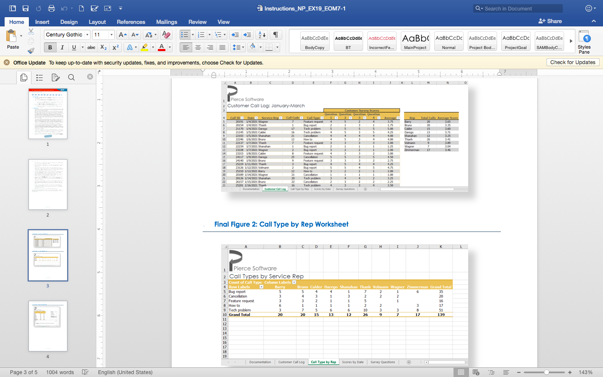603x377 pixels.
Task: Expand the Paste options arrow
Action: click(21, 36)
